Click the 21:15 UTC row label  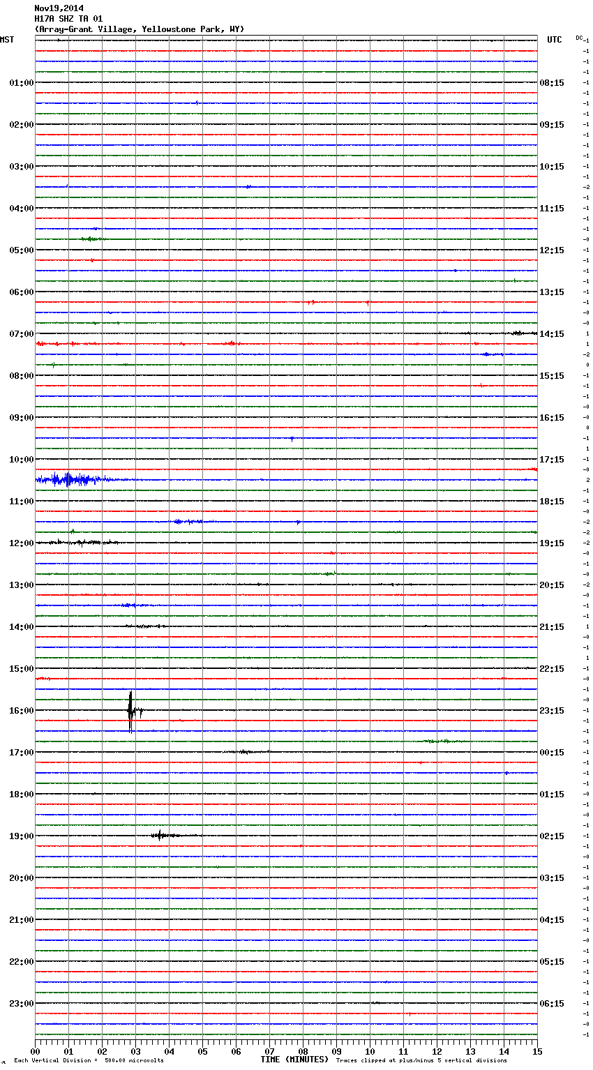click(552, 627)
